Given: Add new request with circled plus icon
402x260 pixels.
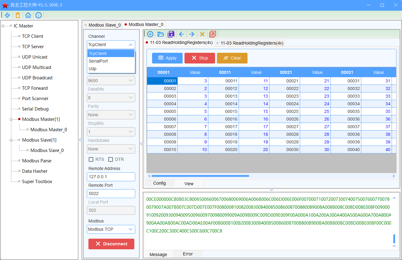Looking at the screenshot, I should tap(150, 34).
